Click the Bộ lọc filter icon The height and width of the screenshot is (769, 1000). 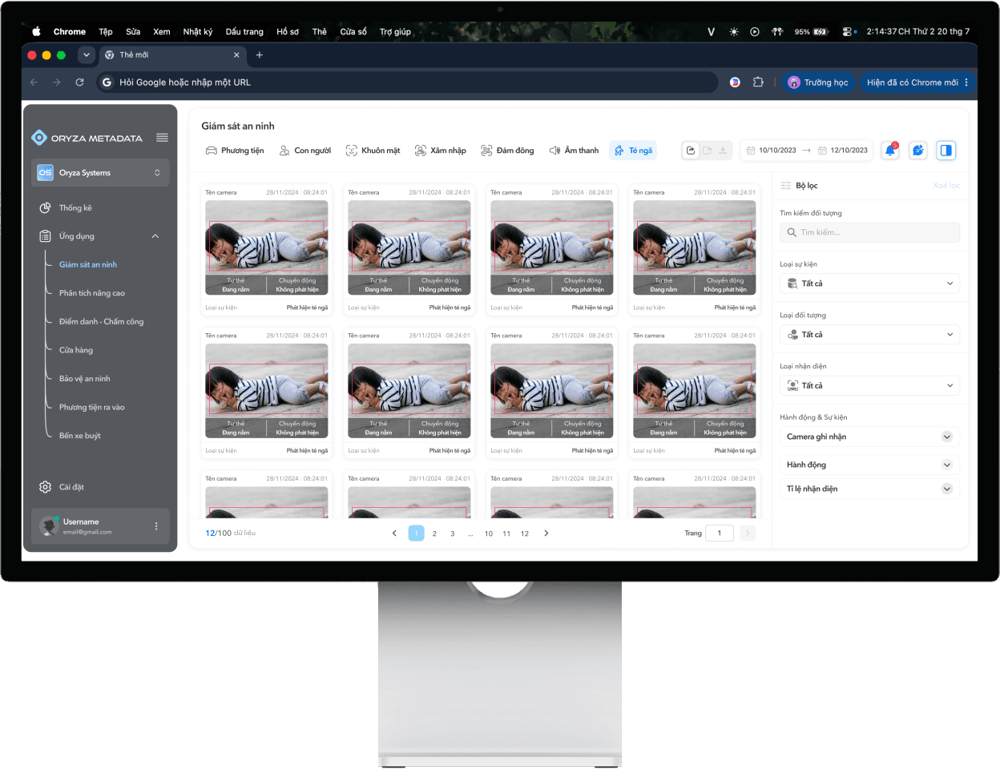pos(786,186)
